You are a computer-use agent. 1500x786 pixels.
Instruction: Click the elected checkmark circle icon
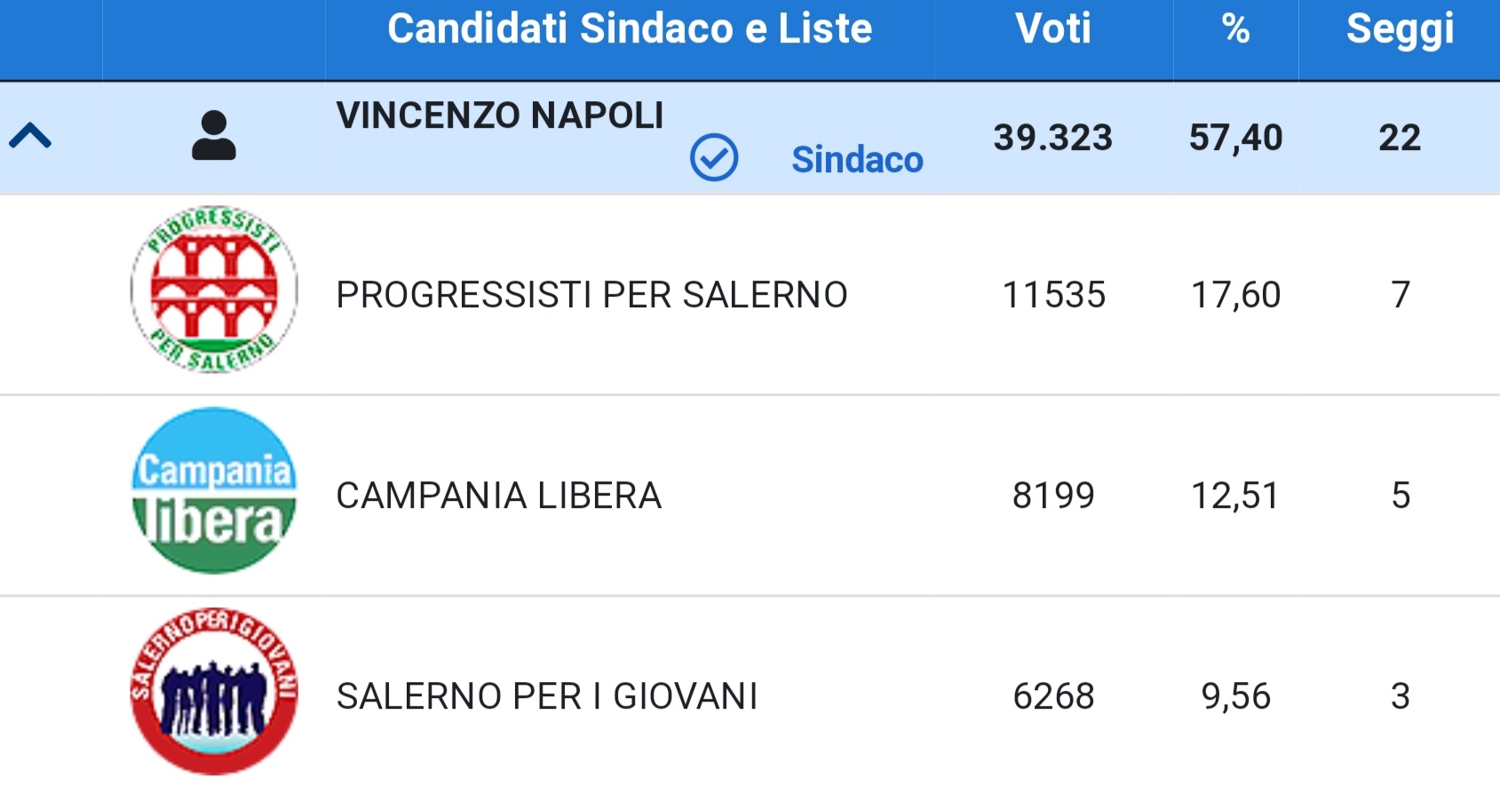coord(714,158)
